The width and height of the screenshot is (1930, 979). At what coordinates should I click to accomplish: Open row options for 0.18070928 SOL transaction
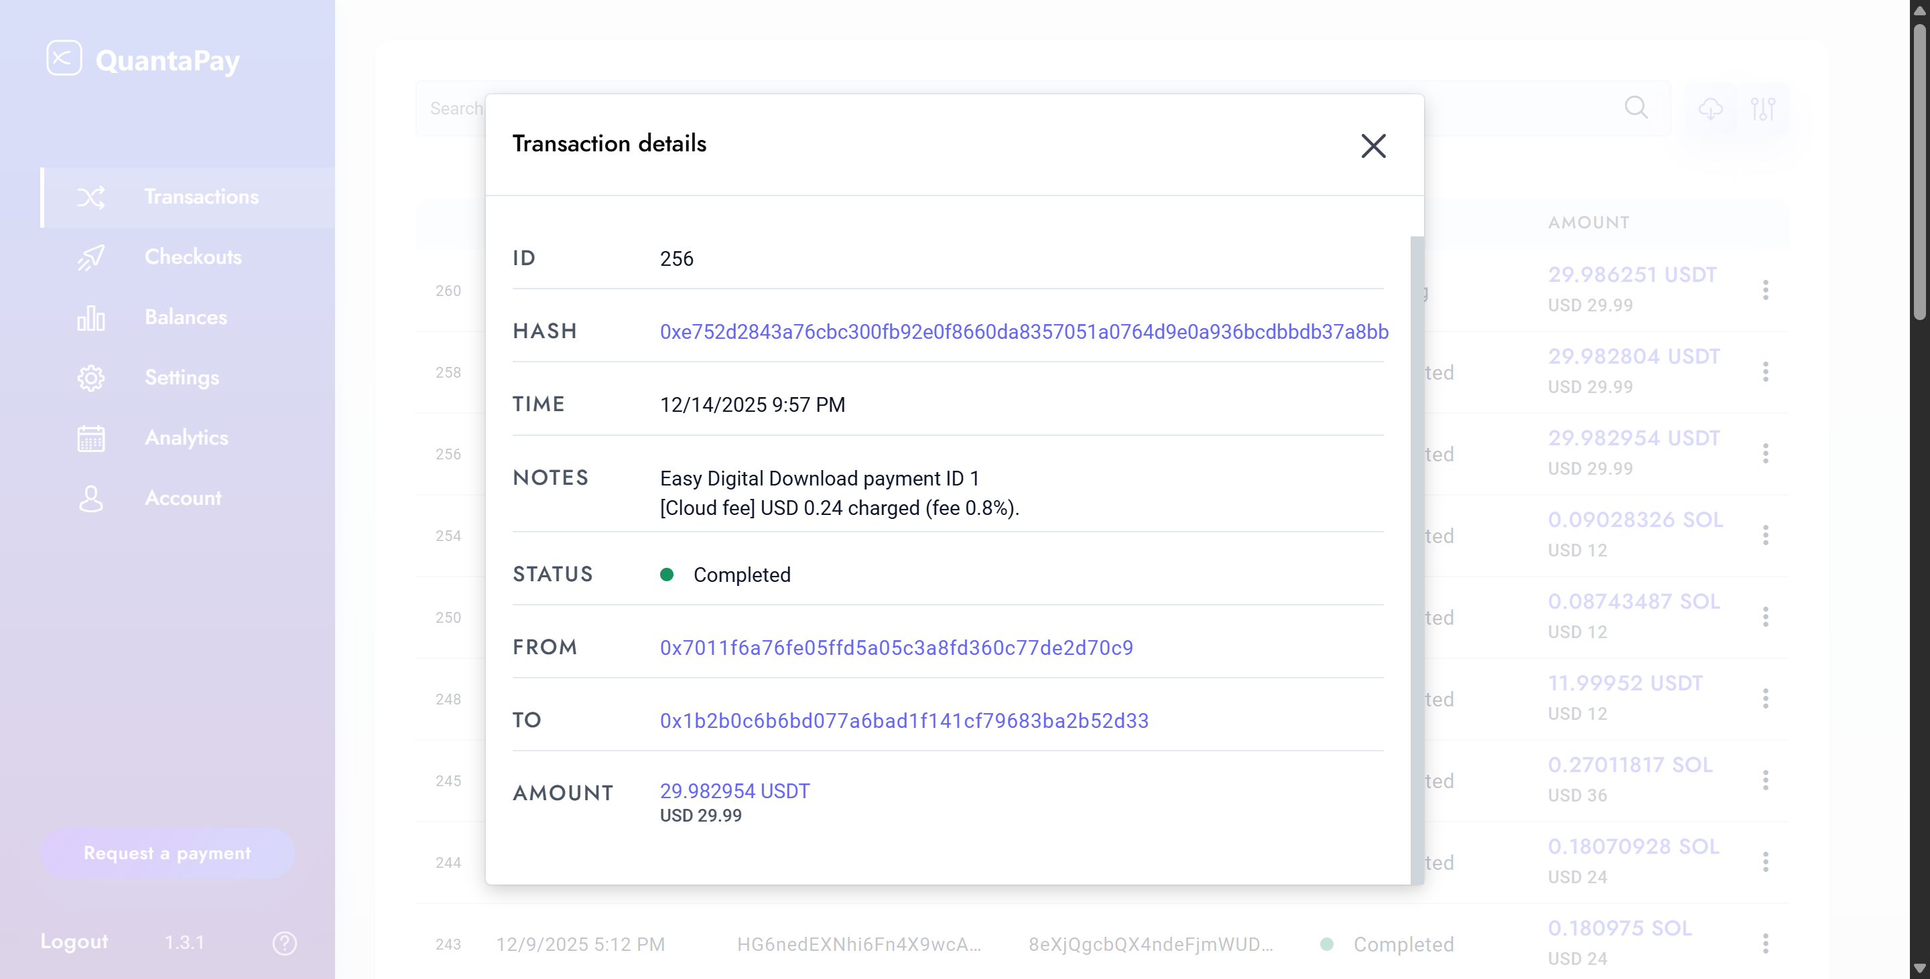point(1766,862)
